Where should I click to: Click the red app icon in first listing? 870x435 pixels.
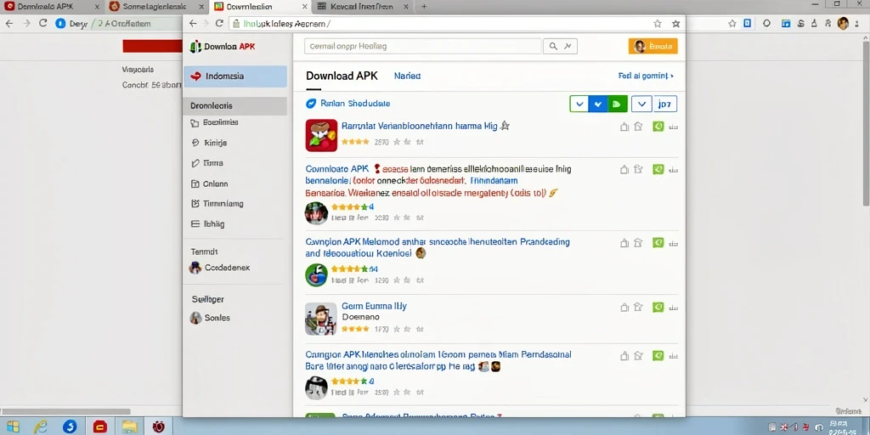pos(321,135)
